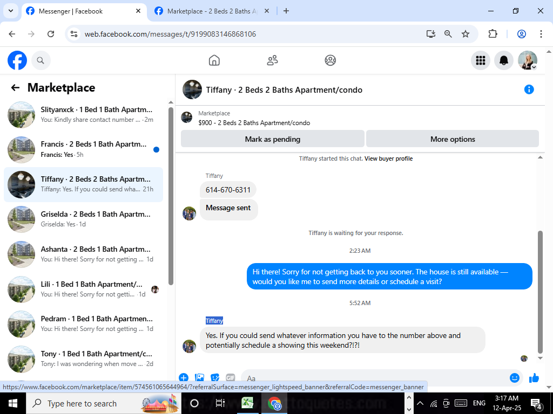Click Mark as pending button

(273, 139)
